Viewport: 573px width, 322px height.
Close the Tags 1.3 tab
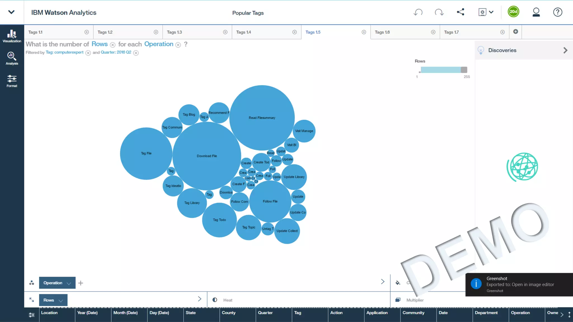click(x=225, y=32)
